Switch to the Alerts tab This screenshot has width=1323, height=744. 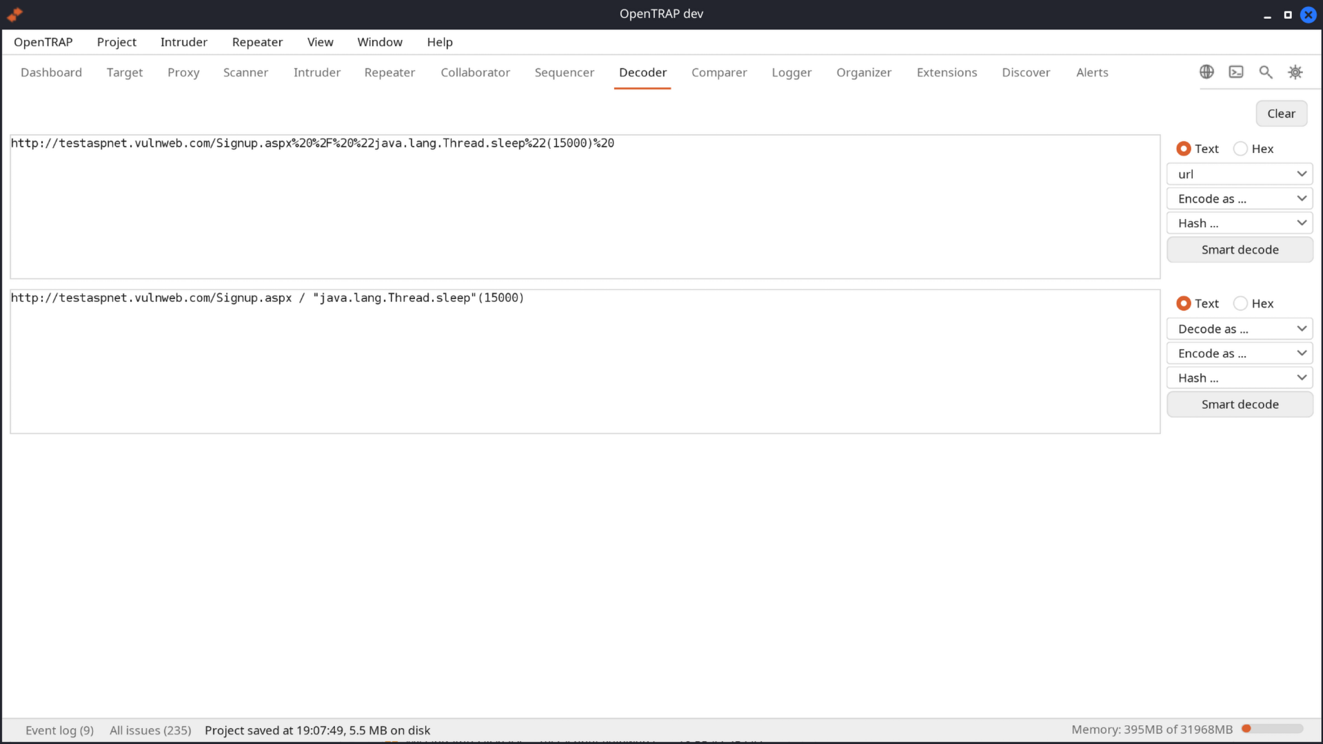(1092, 72)
